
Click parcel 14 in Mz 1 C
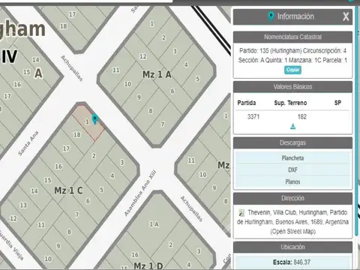pos(34,191)
